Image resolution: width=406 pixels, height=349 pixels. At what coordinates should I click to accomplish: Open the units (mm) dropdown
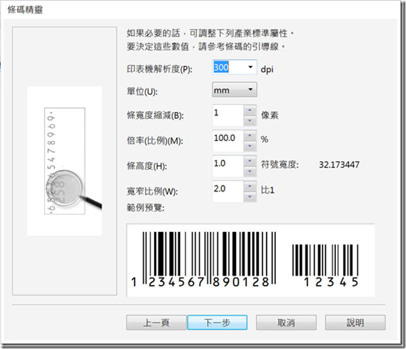(235, 90)
